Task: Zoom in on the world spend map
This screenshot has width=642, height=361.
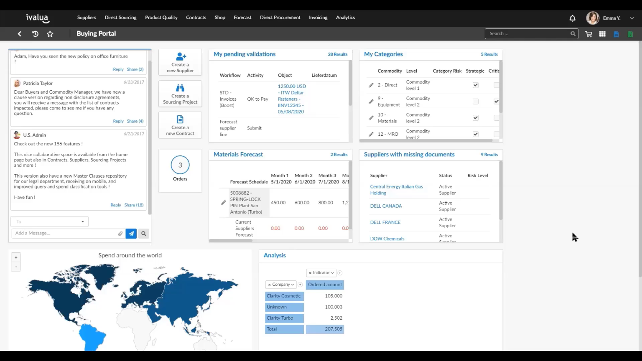Action: click(16, 257)
